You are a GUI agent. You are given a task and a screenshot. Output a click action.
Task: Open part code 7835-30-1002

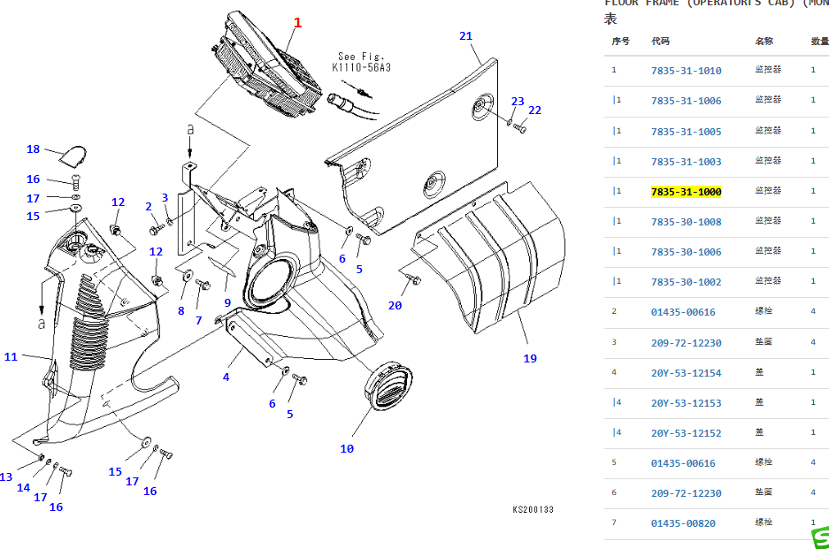click(x=686, y=282)
